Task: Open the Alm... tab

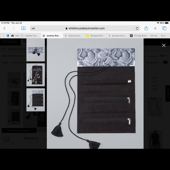Action: [x=15, y=36]
